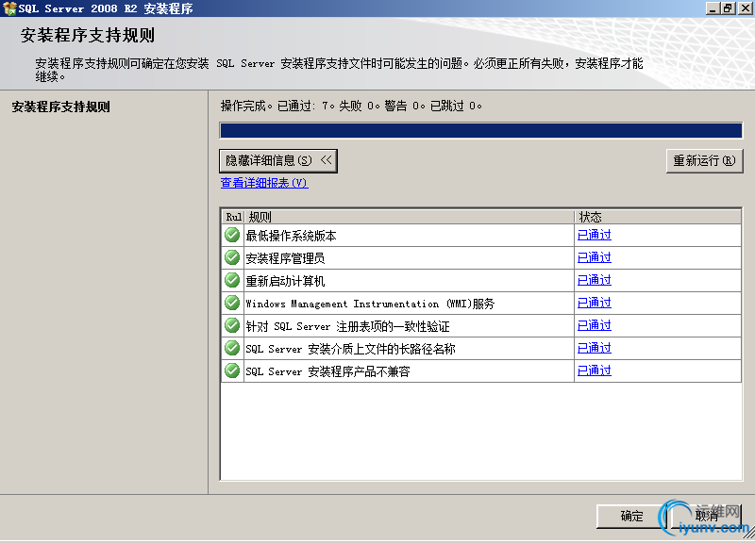The image size is (755, 543).
Task: Click the SQL Server installer title bar icon
Action: [x=9, y=8]
